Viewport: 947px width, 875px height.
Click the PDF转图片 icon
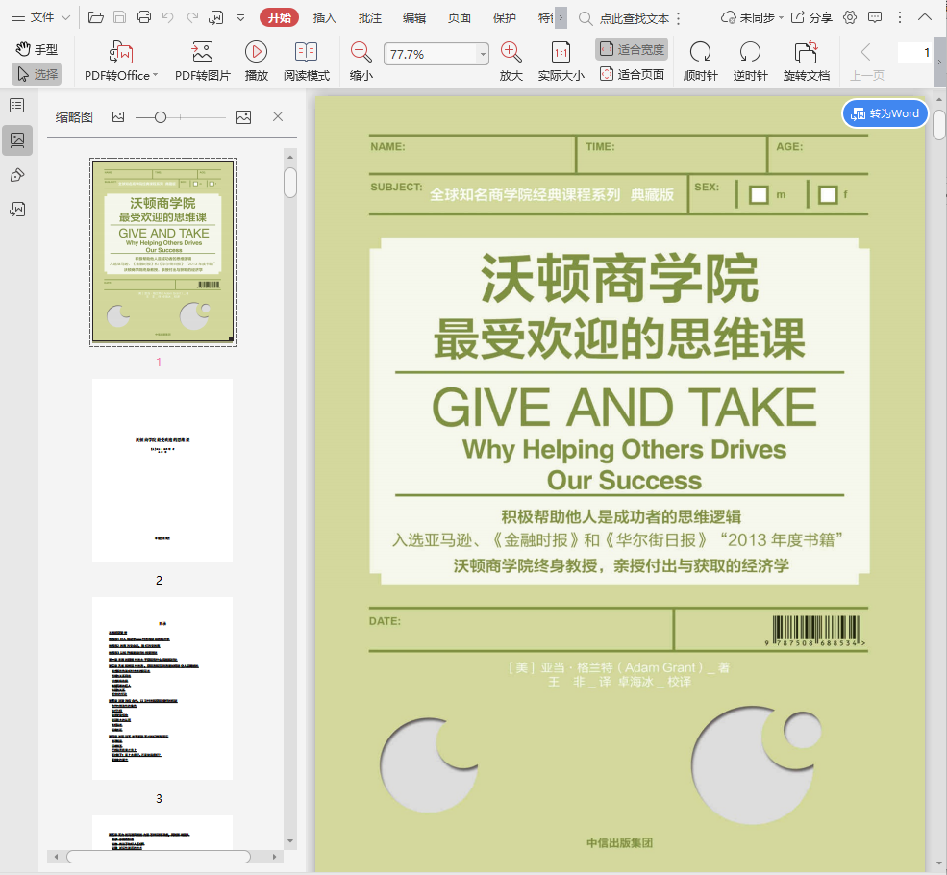click(x=202, y=52)
